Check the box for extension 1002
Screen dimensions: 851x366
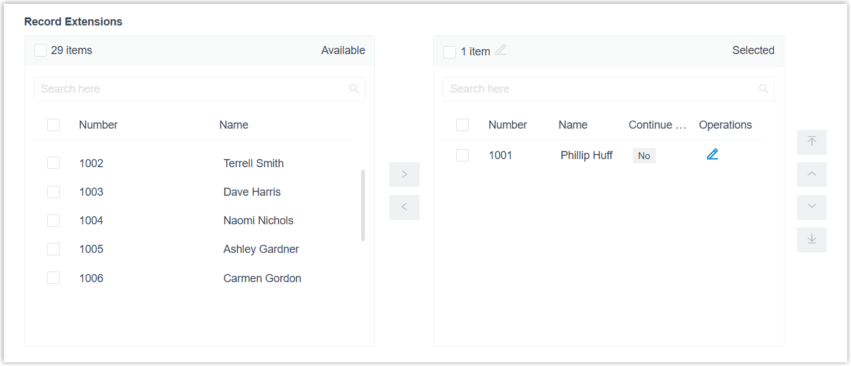(x=53, y=163)
